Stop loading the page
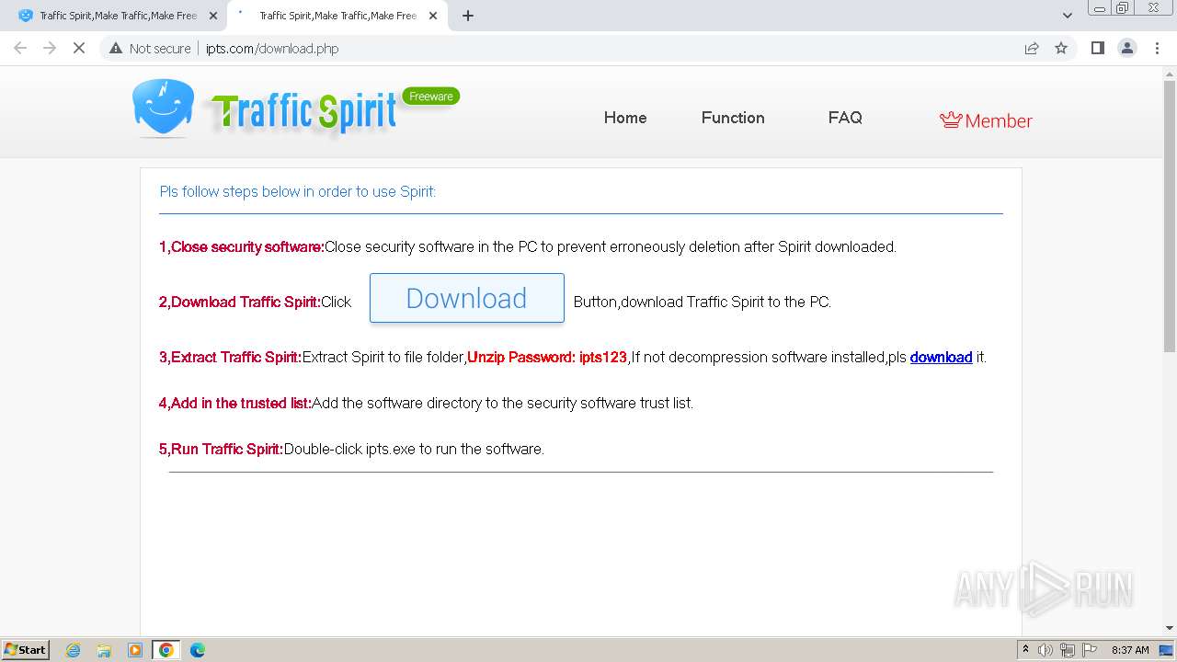The image size is (1177, 662). click(79, 48)
